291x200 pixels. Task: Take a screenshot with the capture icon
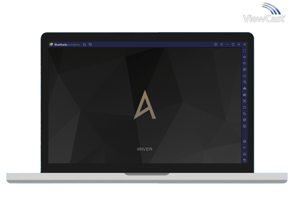click(x=245, y=101)
